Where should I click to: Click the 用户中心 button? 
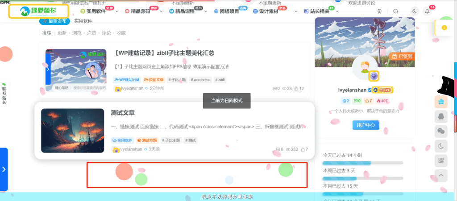(x=366, y=125)
